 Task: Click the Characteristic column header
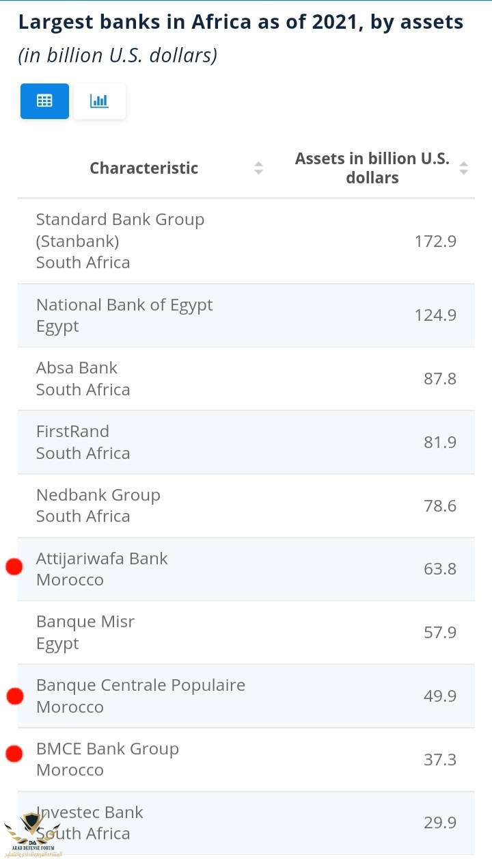point(144,168)
